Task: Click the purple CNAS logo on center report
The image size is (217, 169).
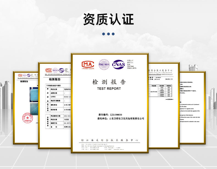Action: pos(118,64)
